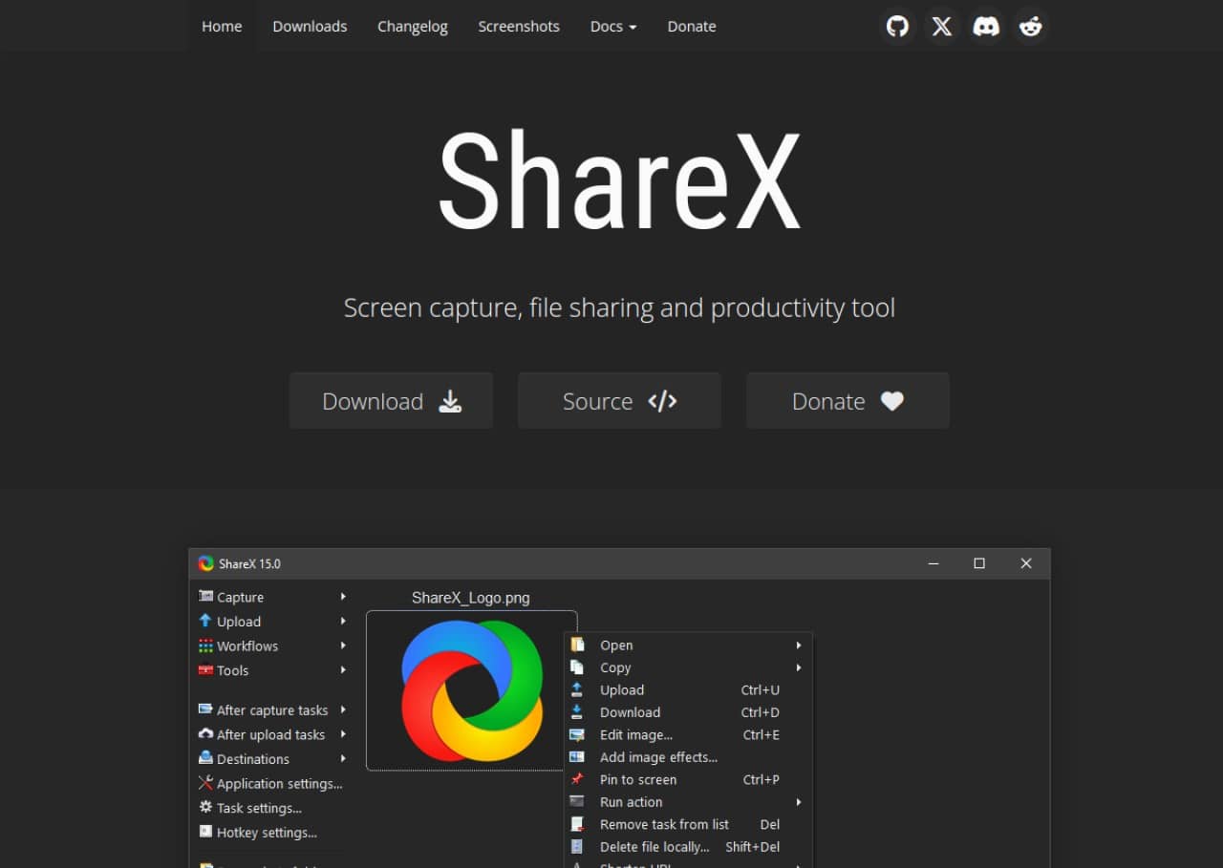Expand the After upload tasks submenu arrow

click(343, 734)
